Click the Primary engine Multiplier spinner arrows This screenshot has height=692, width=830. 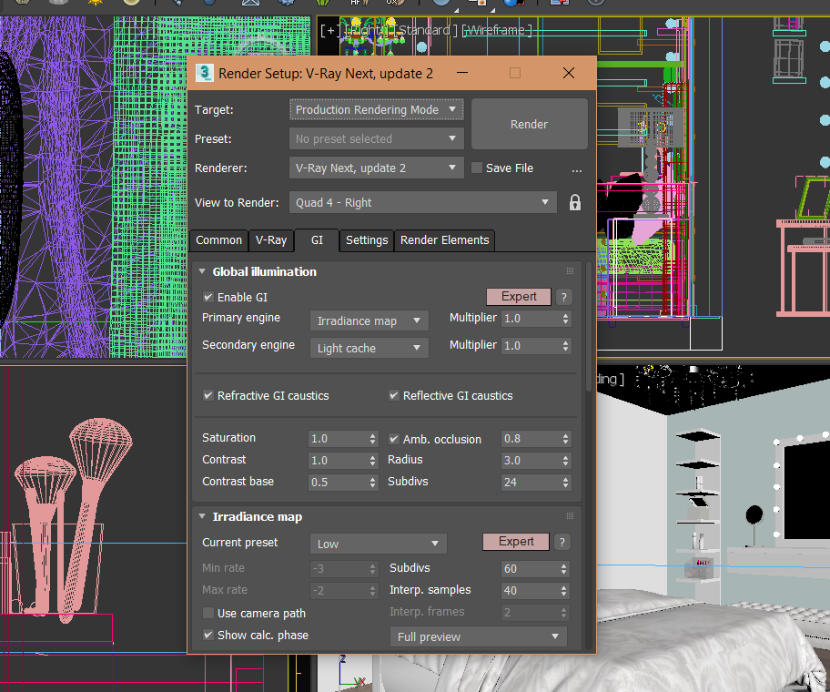(x=565, y=319)
